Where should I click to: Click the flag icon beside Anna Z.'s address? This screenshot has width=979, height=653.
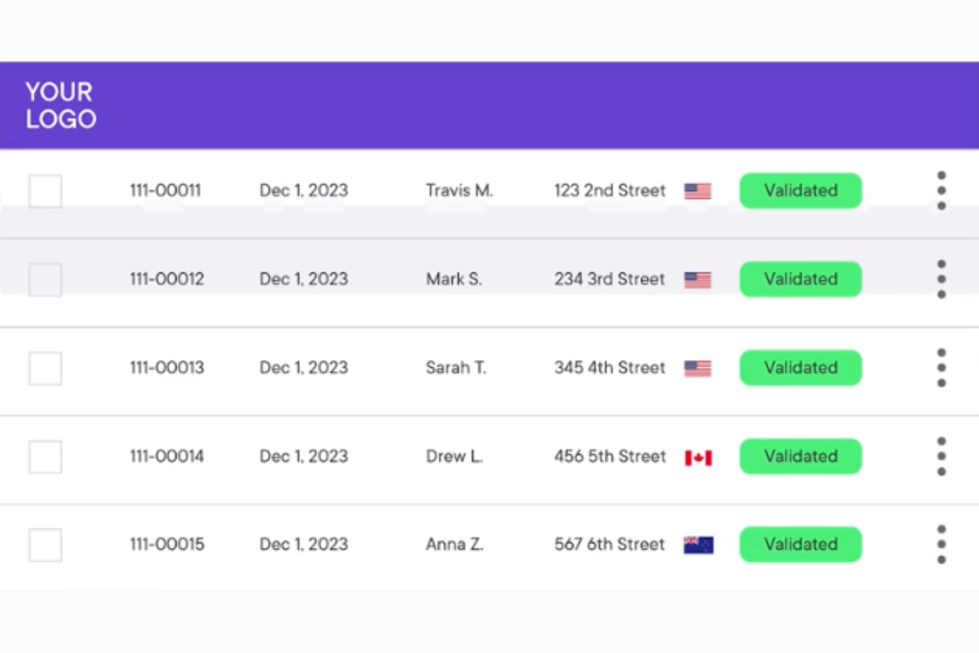(x=699, y=544)
